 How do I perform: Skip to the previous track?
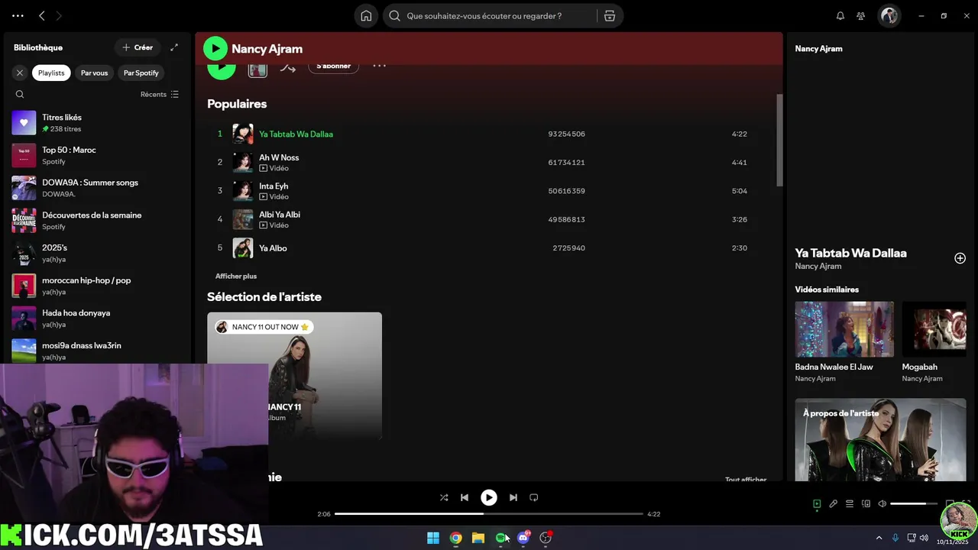click(x=465, y=497)
